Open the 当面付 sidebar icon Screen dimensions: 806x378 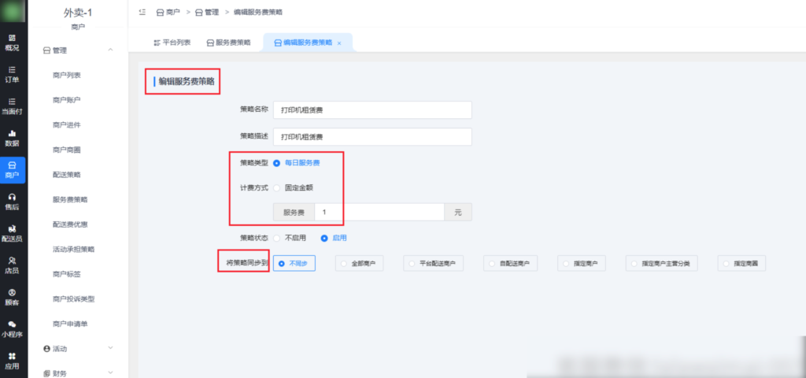point(12,106)
